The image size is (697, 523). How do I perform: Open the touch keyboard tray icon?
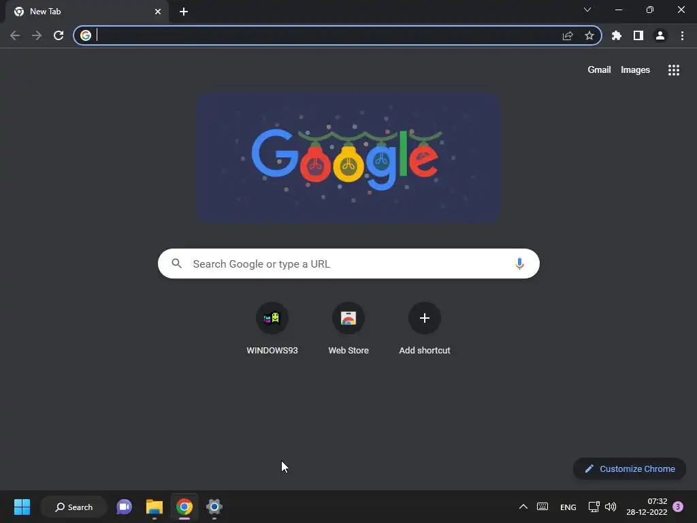pyautogui.click(x=542, y=507)
